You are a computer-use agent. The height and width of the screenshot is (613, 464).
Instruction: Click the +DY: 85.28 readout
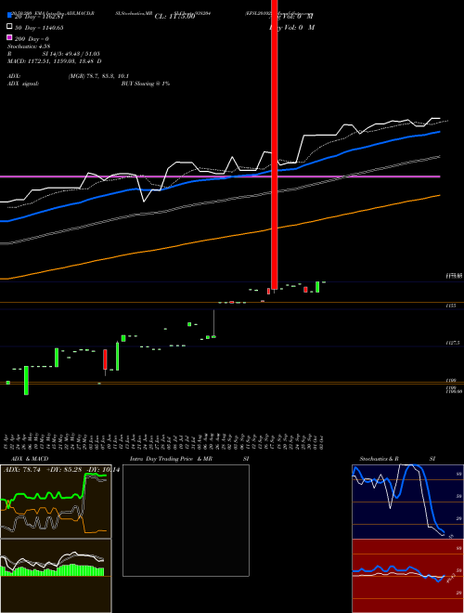click(x=63, y=470)
